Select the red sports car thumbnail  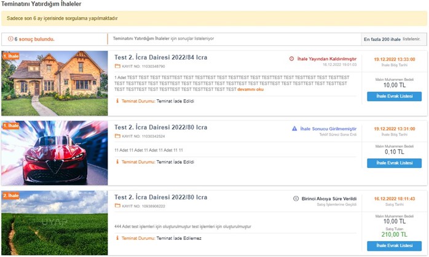(x=55, y=153)
